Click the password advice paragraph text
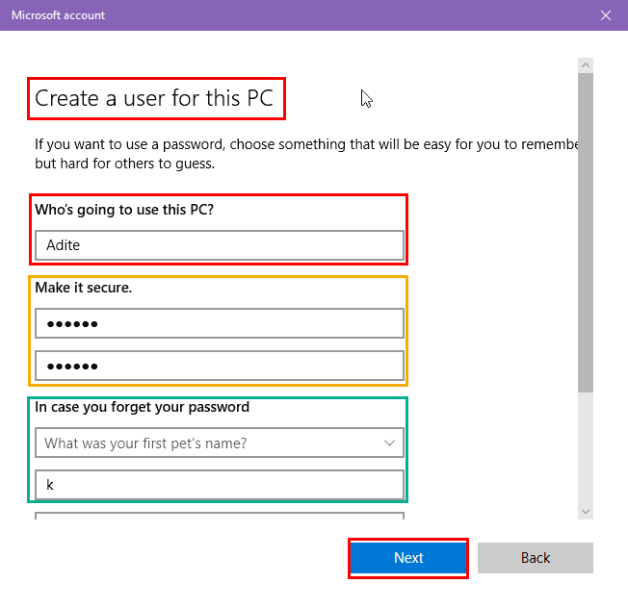Screen dimensions: 628x608 pyautogui.click(x=306, y=154)
